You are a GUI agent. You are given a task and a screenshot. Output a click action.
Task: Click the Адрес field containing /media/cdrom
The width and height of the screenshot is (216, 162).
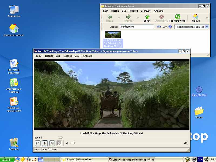pyautogui.click(x=137, y=26)
